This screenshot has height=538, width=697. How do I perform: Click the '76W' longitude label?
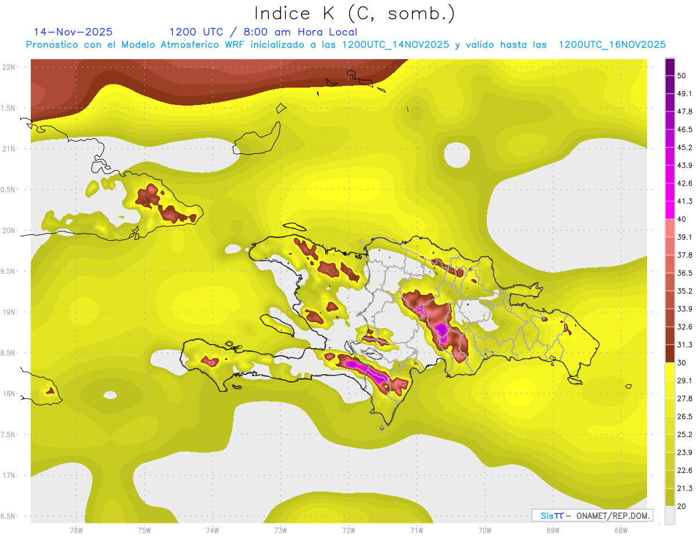click(x=76, y=530)
